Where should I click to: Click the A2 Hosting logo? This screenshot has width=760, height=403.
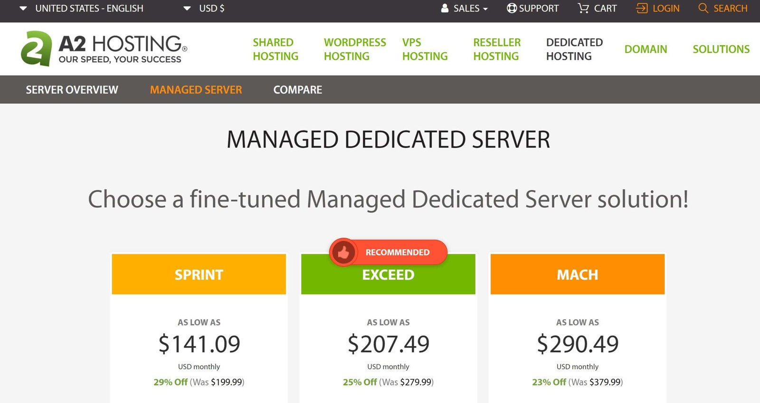pos(104,48)
